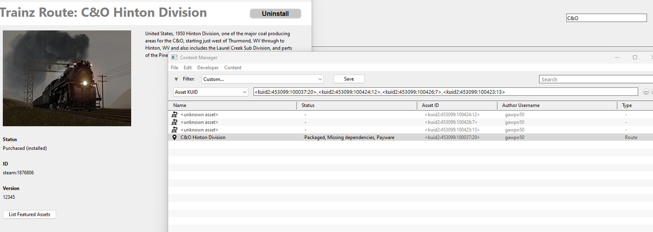Screen dimensions: 653x232
Task: Select the C&O Hinton Division row name
Action: click(x=203, y=138)
